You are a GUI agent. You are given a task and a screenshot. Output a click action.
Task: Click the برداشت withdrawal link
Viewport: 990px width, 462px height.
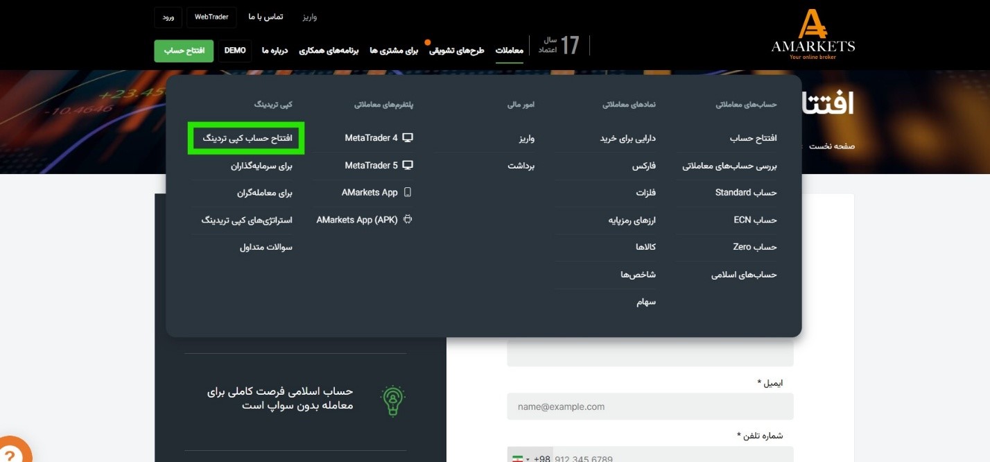click(x=521, y=166)
